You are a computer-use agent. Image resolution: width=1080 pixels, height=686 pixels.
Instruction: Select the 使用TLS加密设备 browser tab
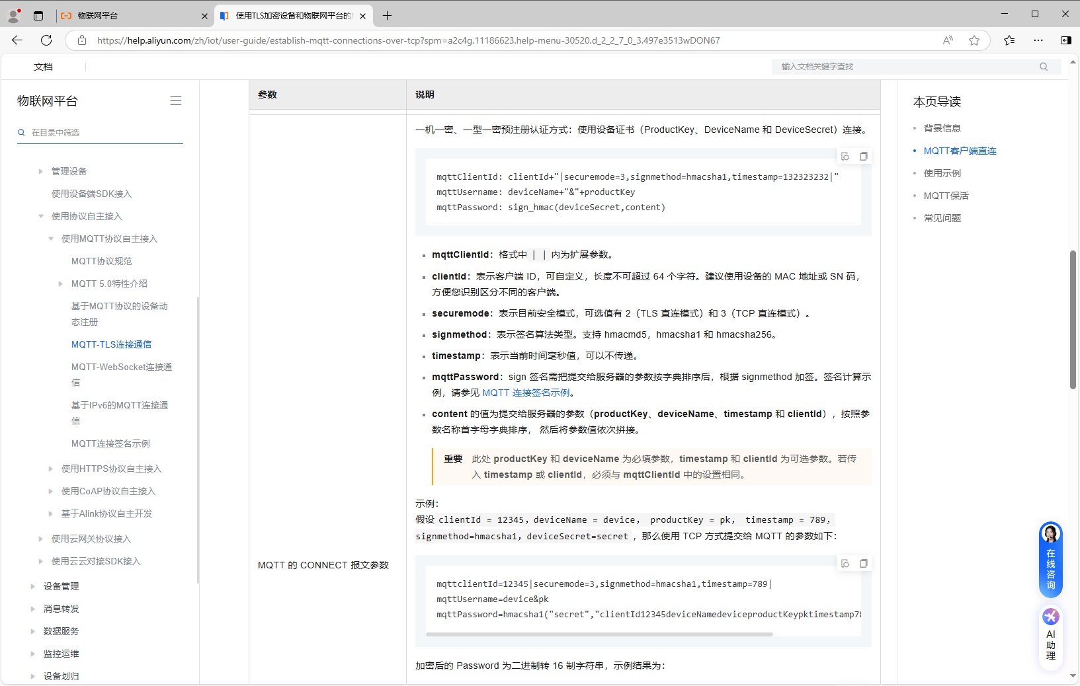(294, 16)
